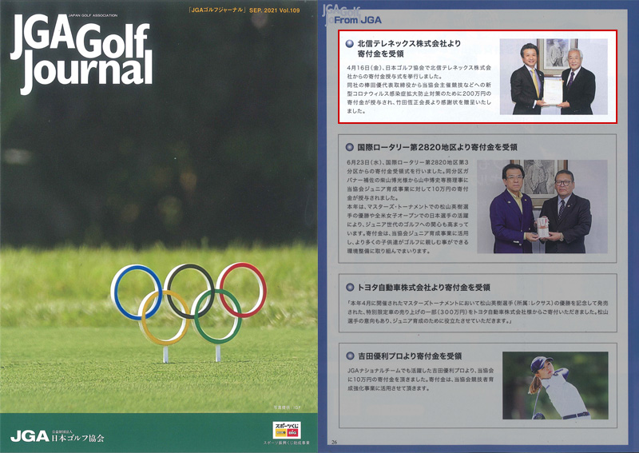Image resolution: width=639 pixels, height=453 pixels.
Task: Click the 国際ロータリー第2820地区 donation headline
Action: (437, 147)
